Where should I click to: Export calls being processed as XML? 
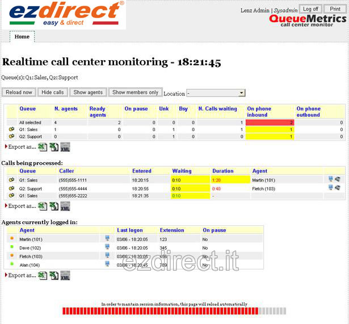pyautogui.click(x=65, y=206)
